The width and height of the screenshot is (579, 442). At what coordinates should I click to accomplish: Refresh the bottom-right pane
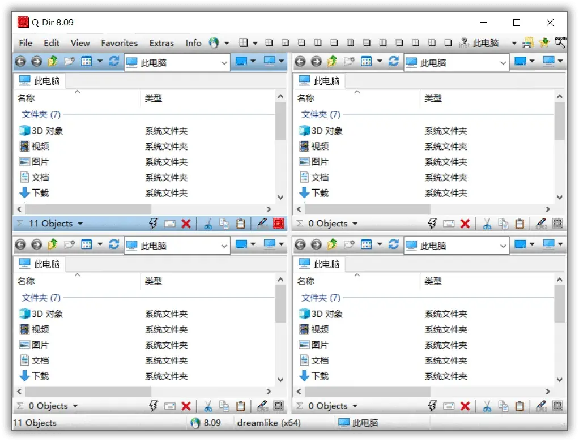(394, 244)
